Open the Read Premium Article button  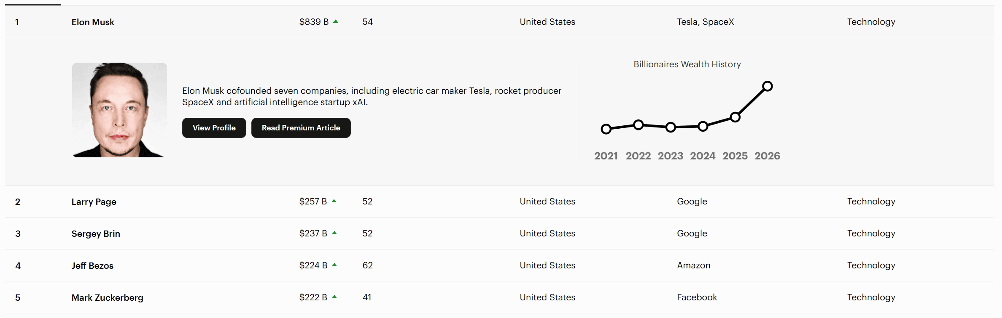301,128
